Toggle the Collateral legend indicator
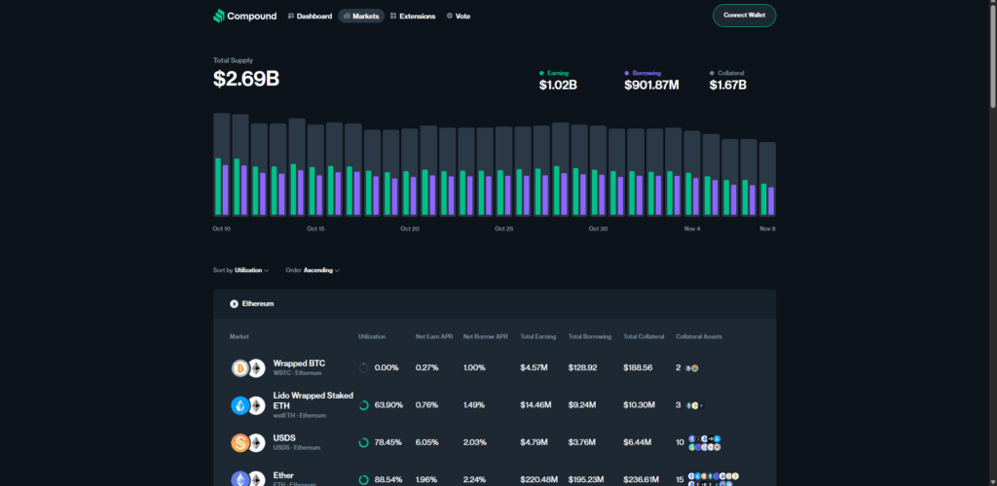The width and height of the screenshot is (997, 486). pos(713,73)
